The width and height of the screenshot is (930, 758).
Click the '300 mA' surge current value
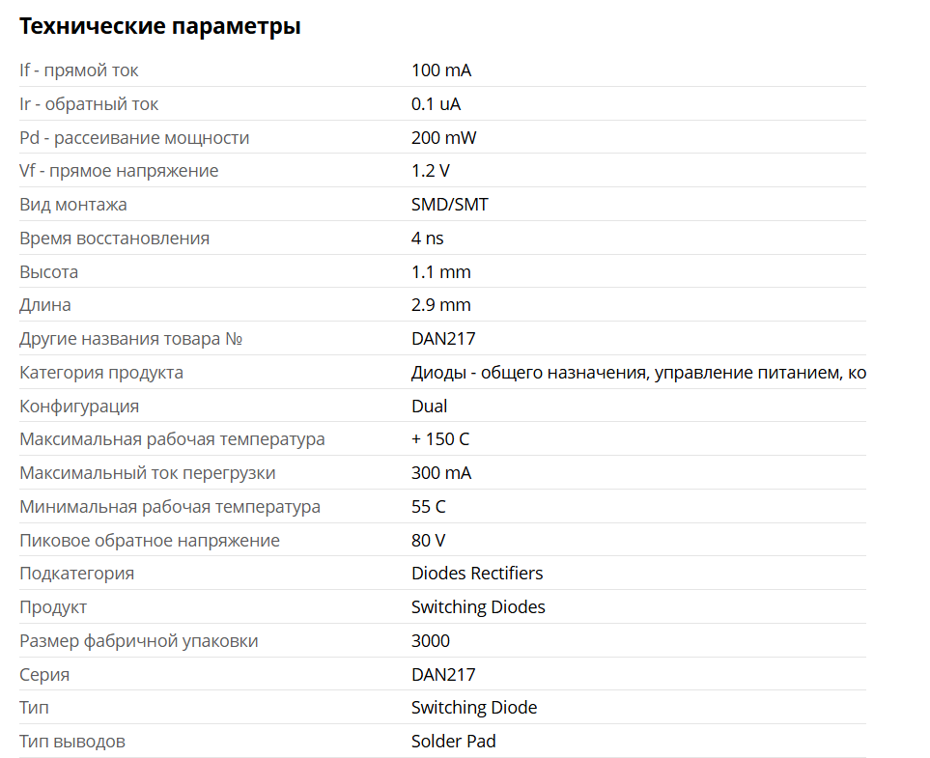pyautogui.click(x=441, y=473)
